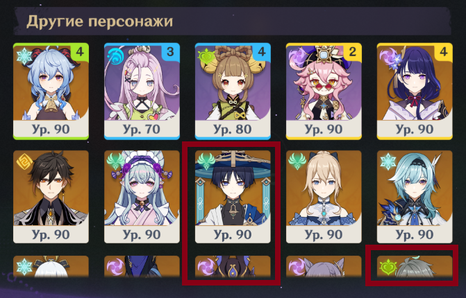Click the constellation 2 badge on Electro card
Screen dimensions: 466x298
[352, 52]
